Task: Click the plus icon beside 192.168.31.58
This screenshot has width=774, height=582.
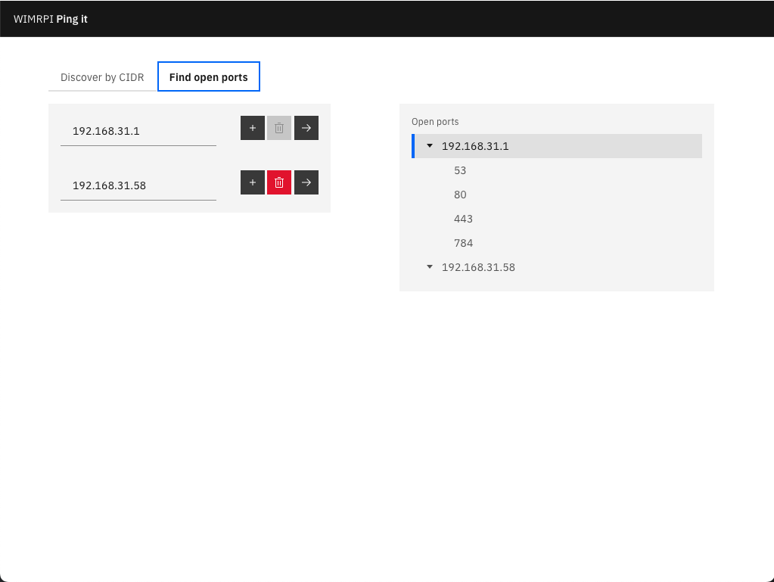Action: [252, 182]
